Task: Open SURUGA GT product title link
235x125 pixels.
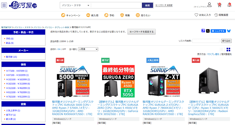Action: (209, 108)
